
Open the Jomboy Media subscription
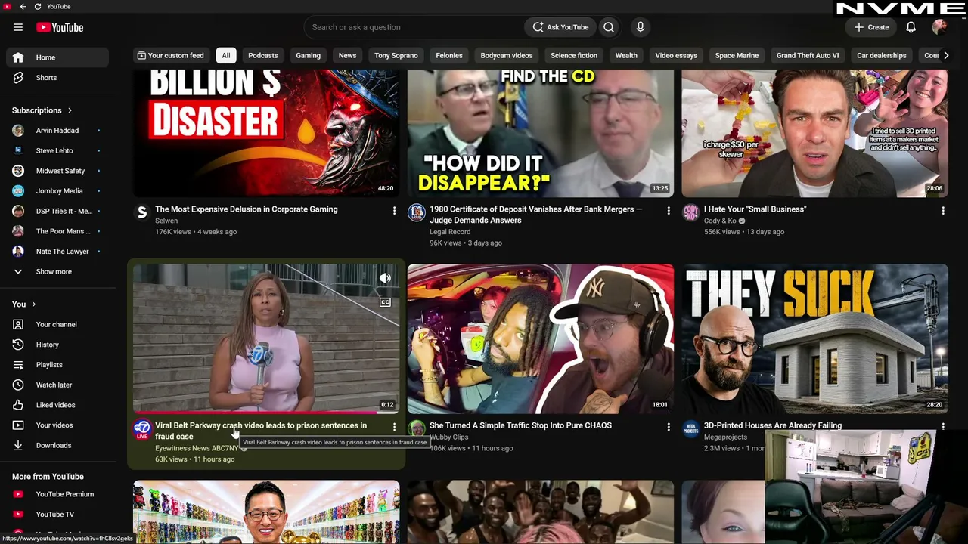57,191
